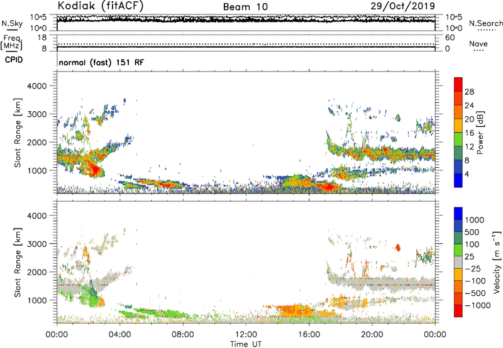
Task: Click the 12 label on power colorbar
Action: pos(469,147)
